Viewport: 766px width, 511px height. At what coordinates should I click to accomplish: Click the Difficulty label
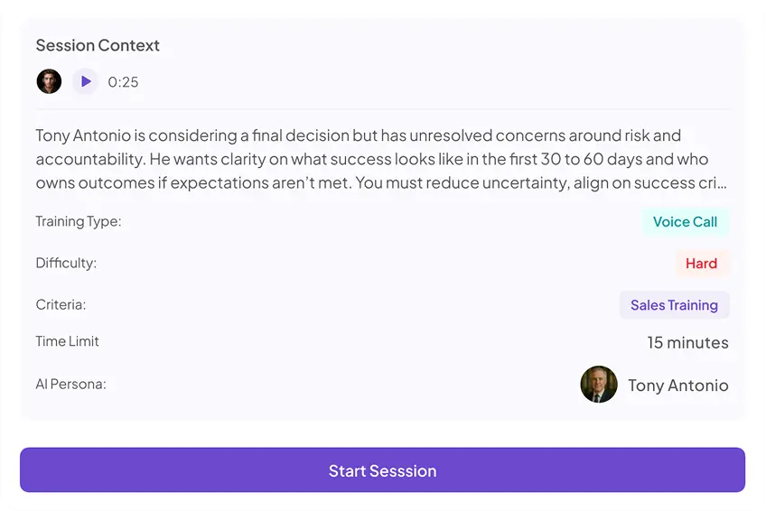tap(67, 263)
